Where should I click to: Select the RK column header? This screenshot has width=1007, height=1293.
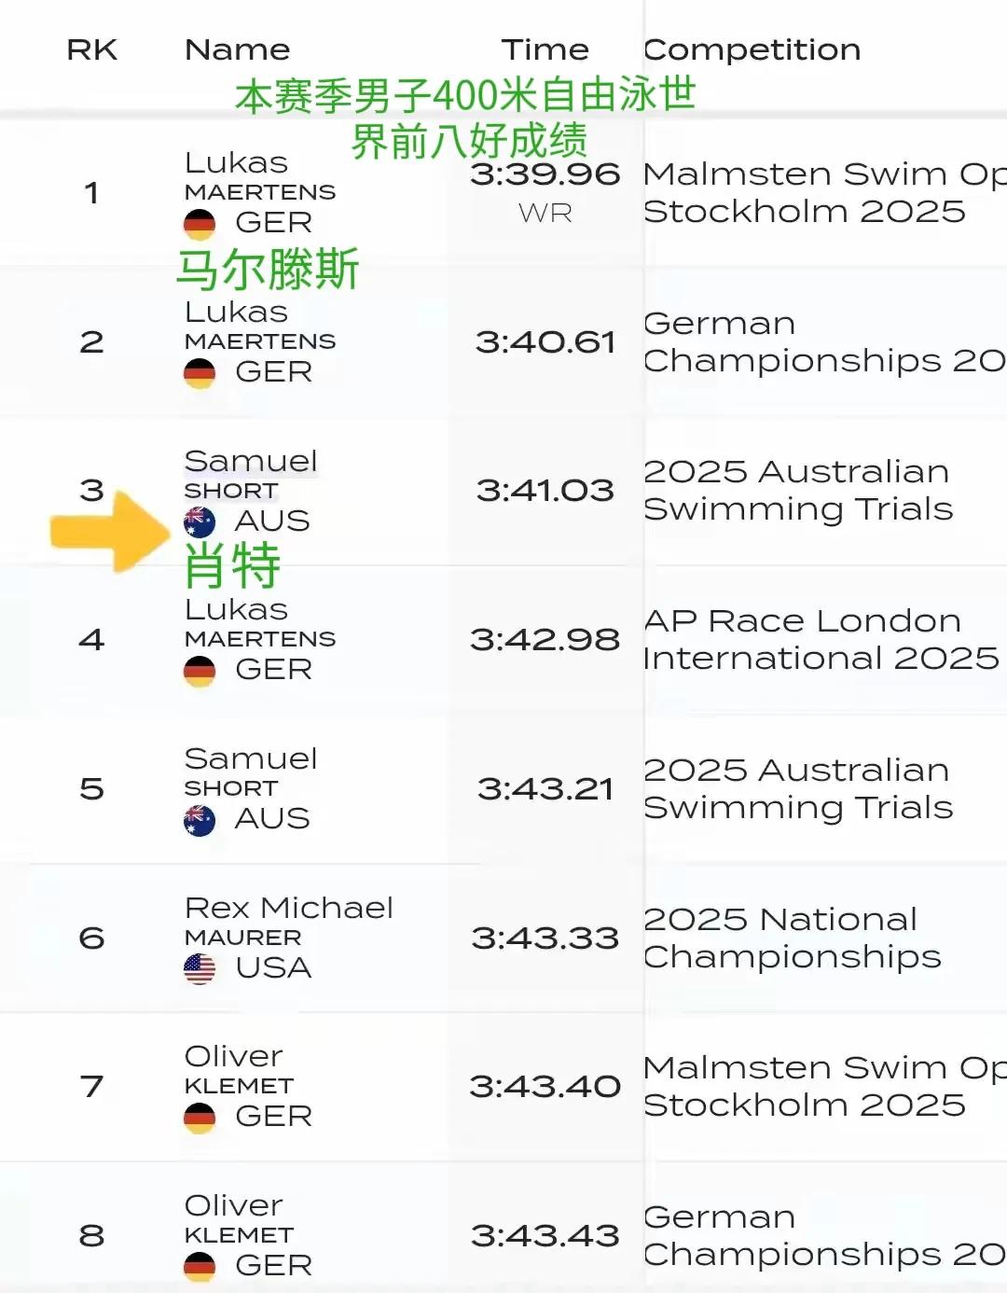[x=91, y=49]
